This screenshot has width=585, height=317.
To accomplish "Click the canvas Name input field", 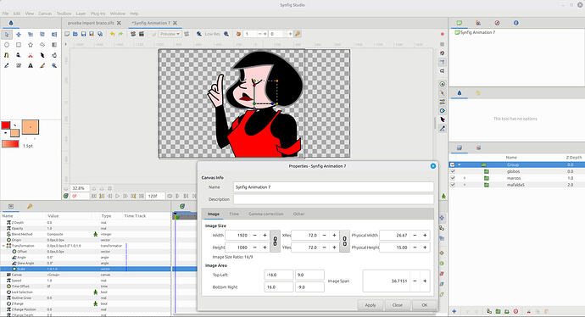I will [x=333, y=186].
